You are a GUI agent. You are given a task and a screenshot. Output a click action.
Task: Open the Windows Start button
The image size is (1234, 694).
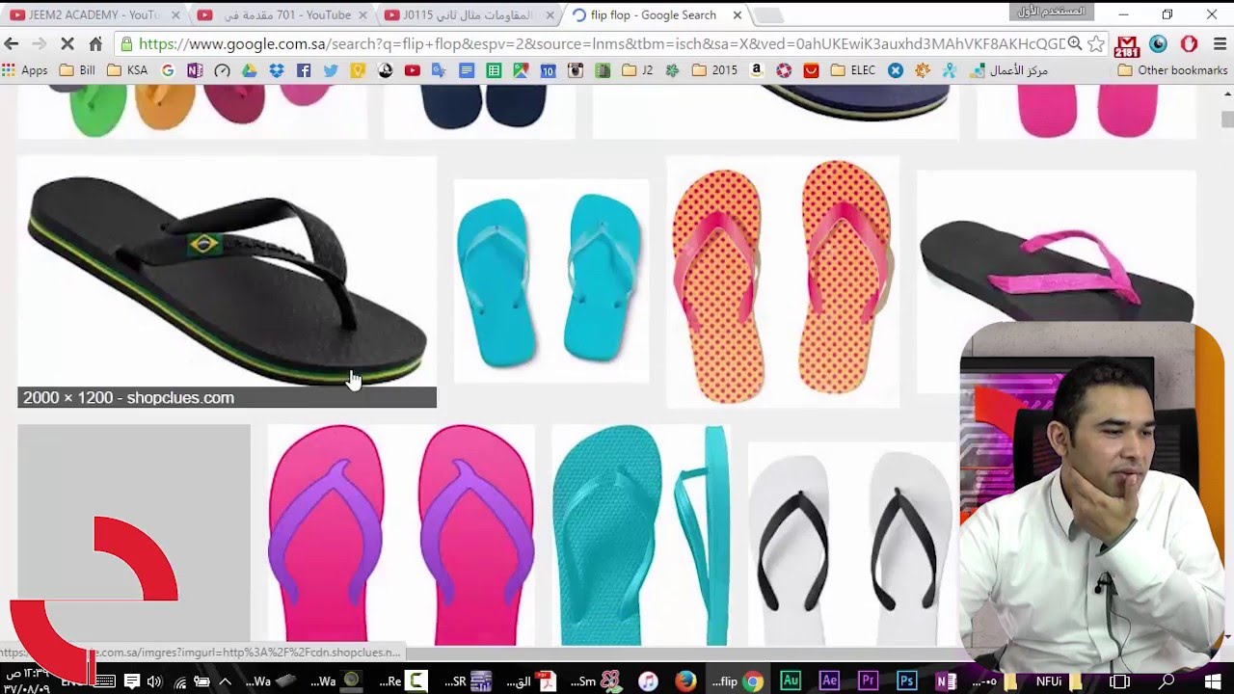pyautogui.click(x=1212, y=681)
